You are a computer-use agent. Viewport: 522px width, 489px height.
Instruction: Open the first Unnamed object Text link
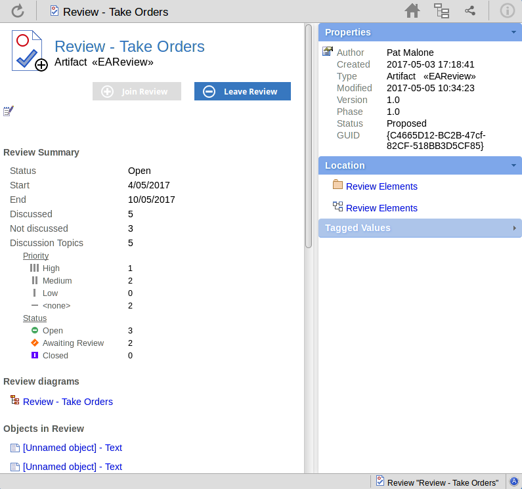[x=72, y=448]
